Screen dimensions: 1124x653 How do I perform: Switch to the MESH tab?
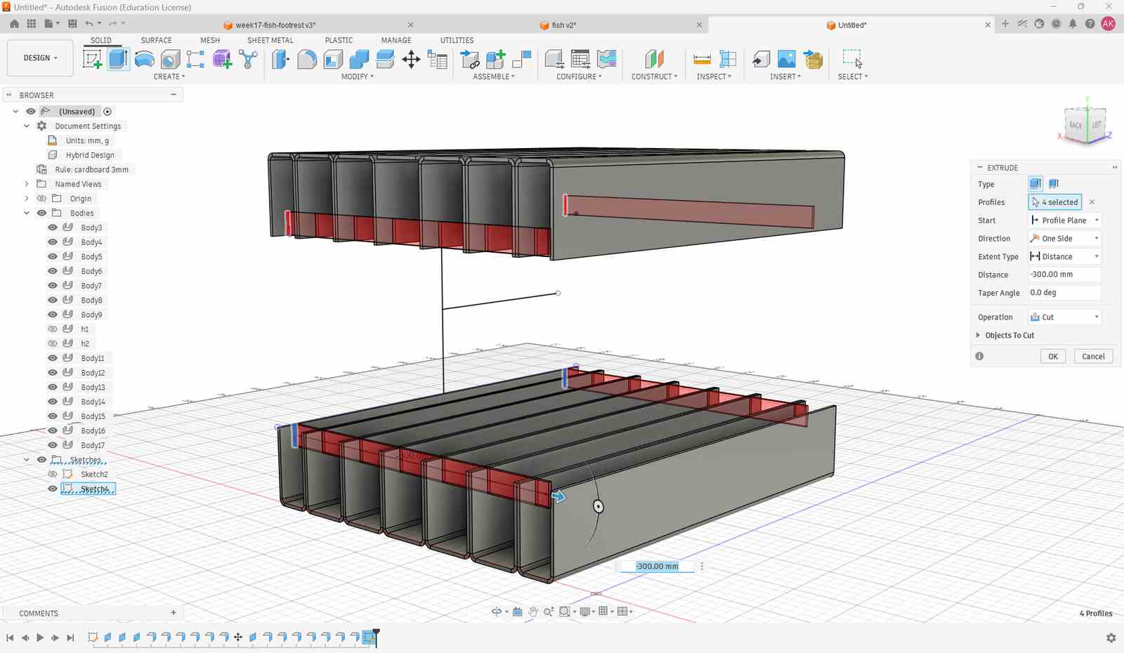click(210, 40)
